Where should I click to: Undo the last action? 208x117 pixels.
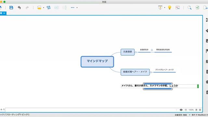[x=19, y=7]
